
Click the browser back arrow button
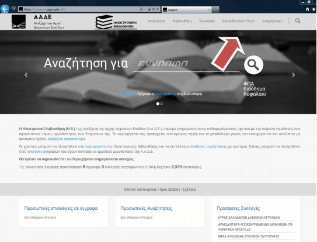5,9
